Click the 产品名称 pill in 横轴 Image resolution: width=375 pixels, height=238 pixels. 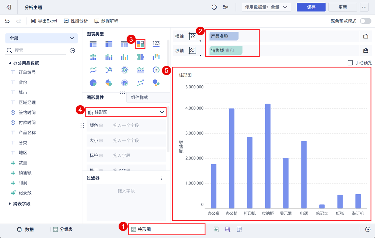pyautogui.click(x=224, y=36)
